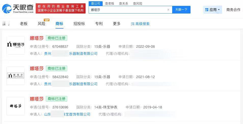
Task: Click the 14类-珠宝钟表 classification
Action: pos(106,107)
